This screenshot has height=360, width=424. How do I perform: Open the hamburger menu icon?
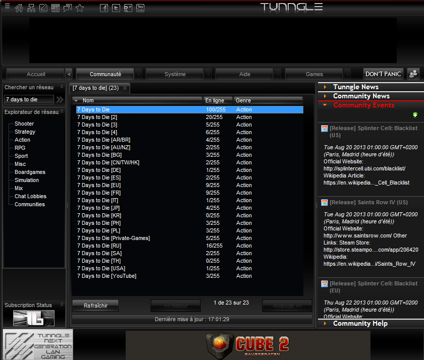[x=7, y=6]
